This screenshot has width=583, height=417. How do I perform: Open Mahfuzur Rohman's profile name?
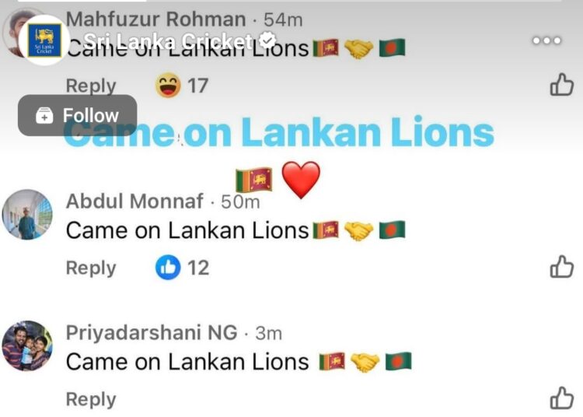click(x=155, y=19)
